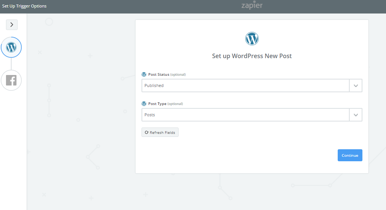Click the Post Type label text
The height and width of the screenshot is (210, 386).
157,104
